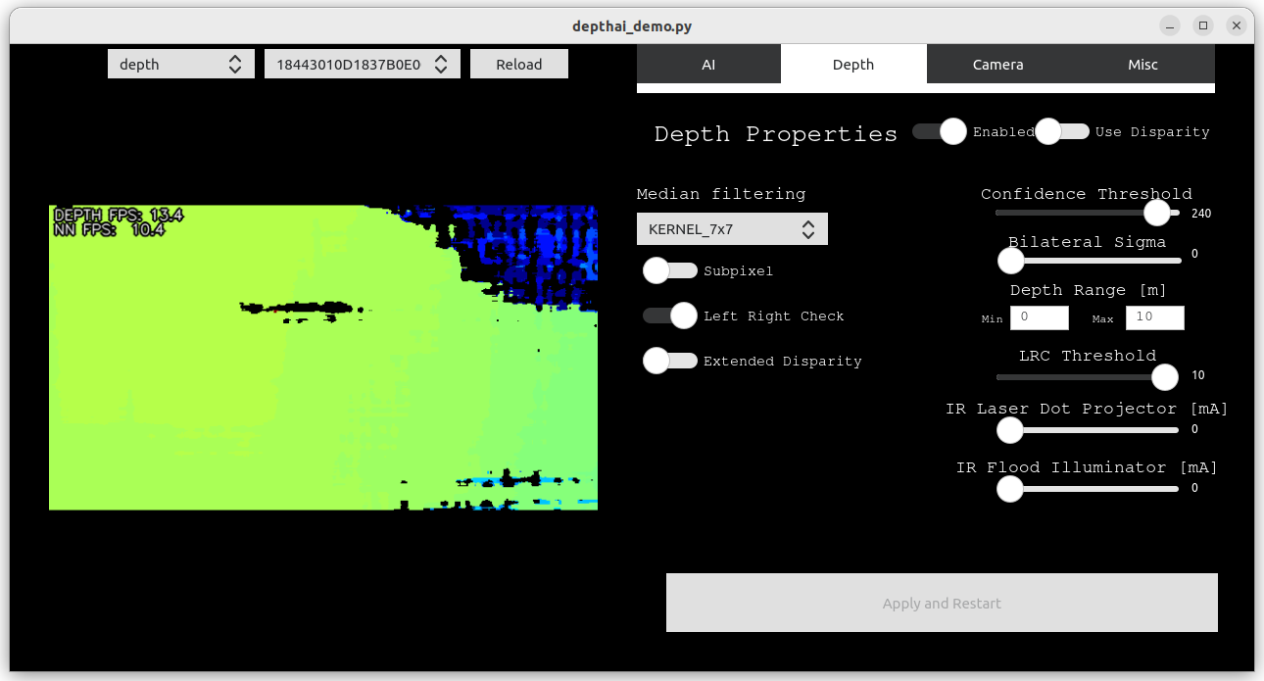Click the Bilateral Sigma slider handle

coord(1010,261)
